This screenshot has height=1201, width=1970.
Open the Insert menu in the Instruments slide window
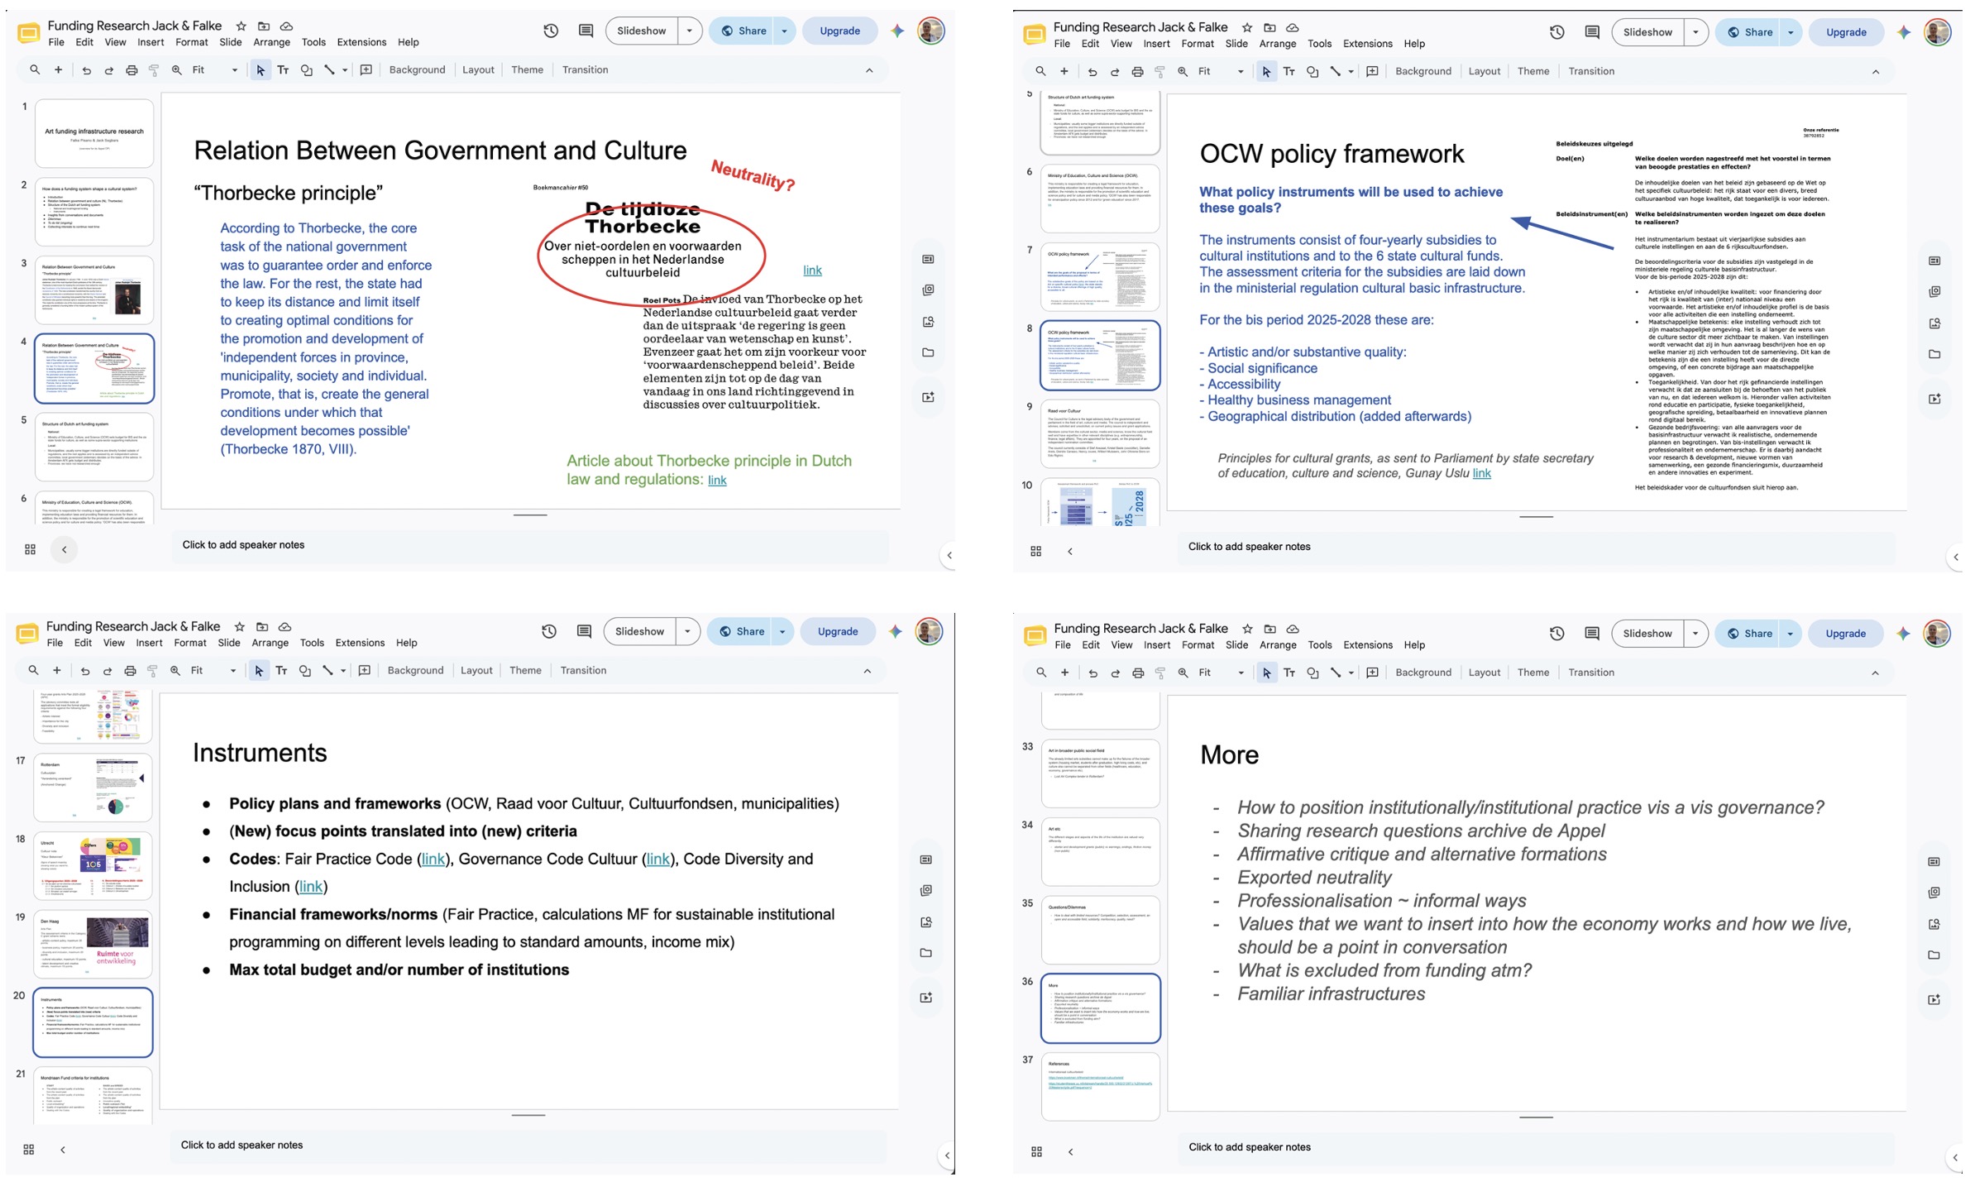click(149, 643)
